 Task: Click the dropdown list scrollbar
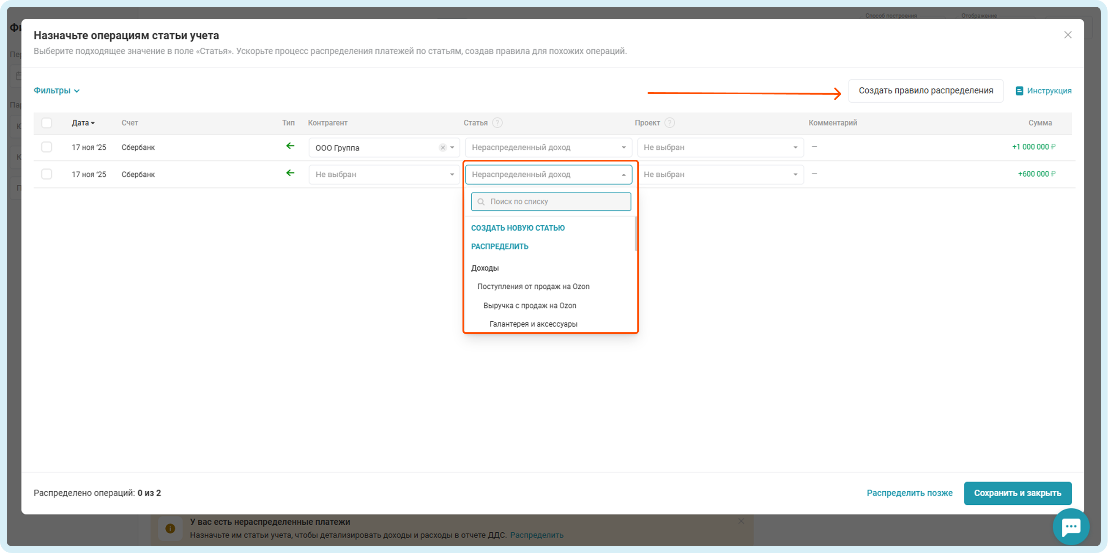coord(635,234)
